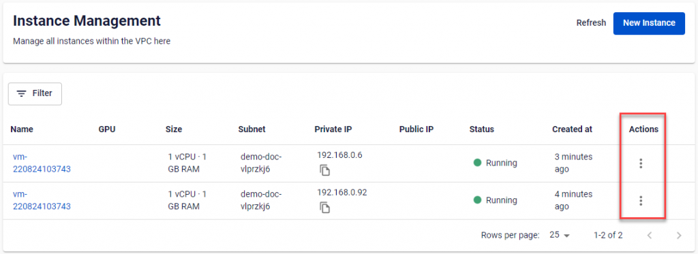This screenshot has width=698, height=254.
Task: Click the Actions column header
Action: click(x=643, y=129)
